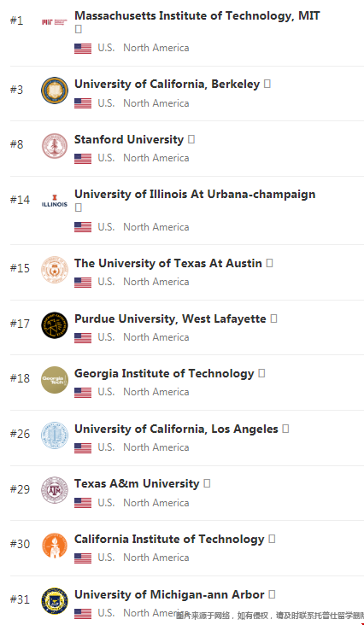This screenshot has height=625, width=364.
Task: Open Stanford University link
Action: 129,139
